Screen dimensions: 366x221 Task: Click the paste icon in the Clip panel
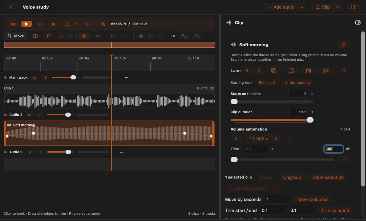coord(343,70)
